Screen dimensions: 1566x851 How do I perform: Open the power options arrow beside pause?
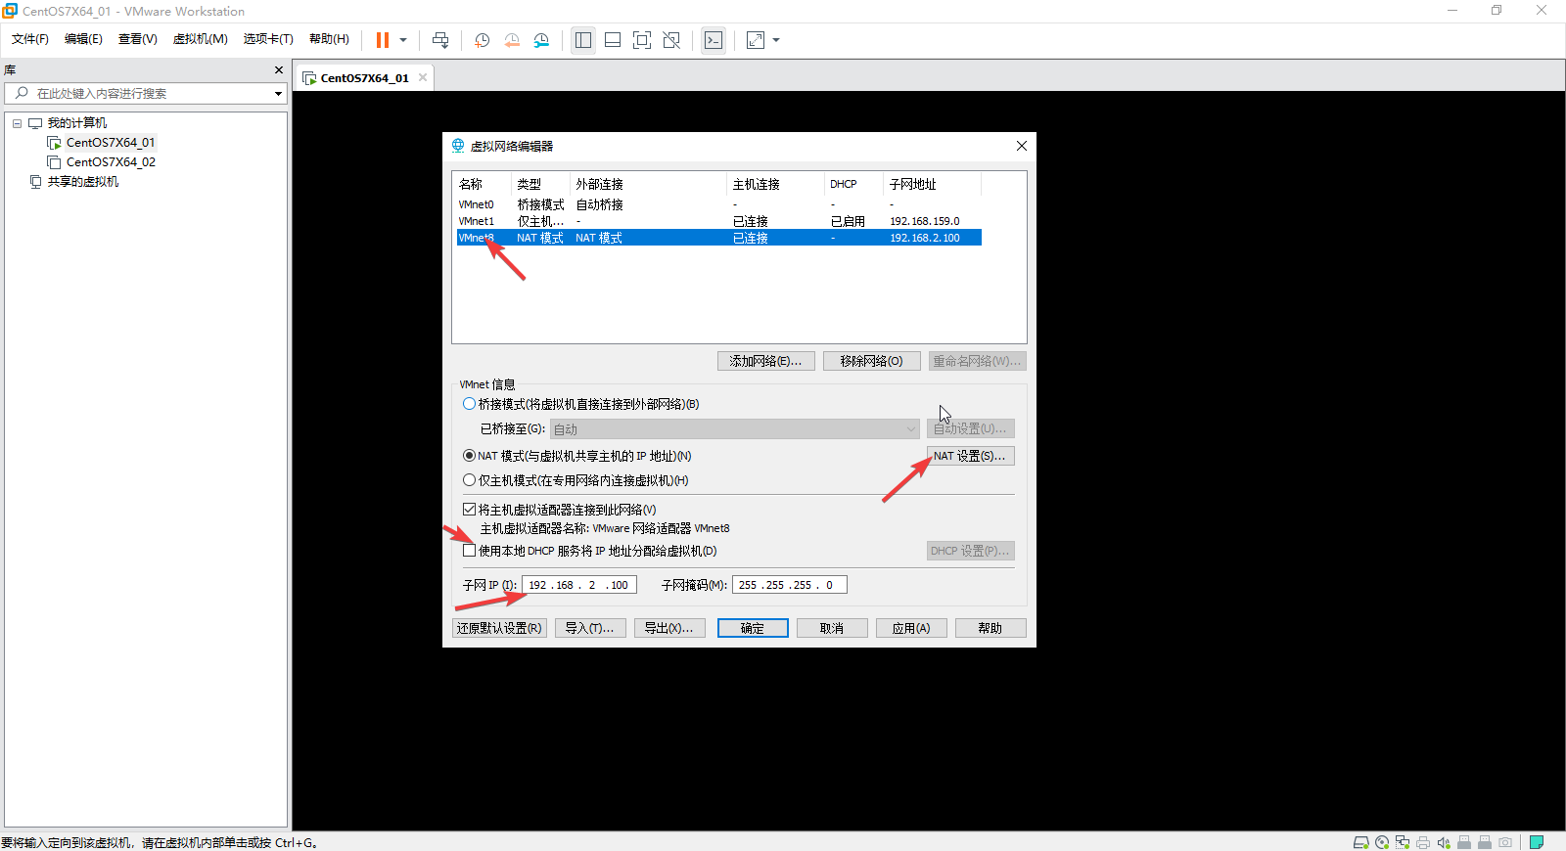[x=403, y=40]
